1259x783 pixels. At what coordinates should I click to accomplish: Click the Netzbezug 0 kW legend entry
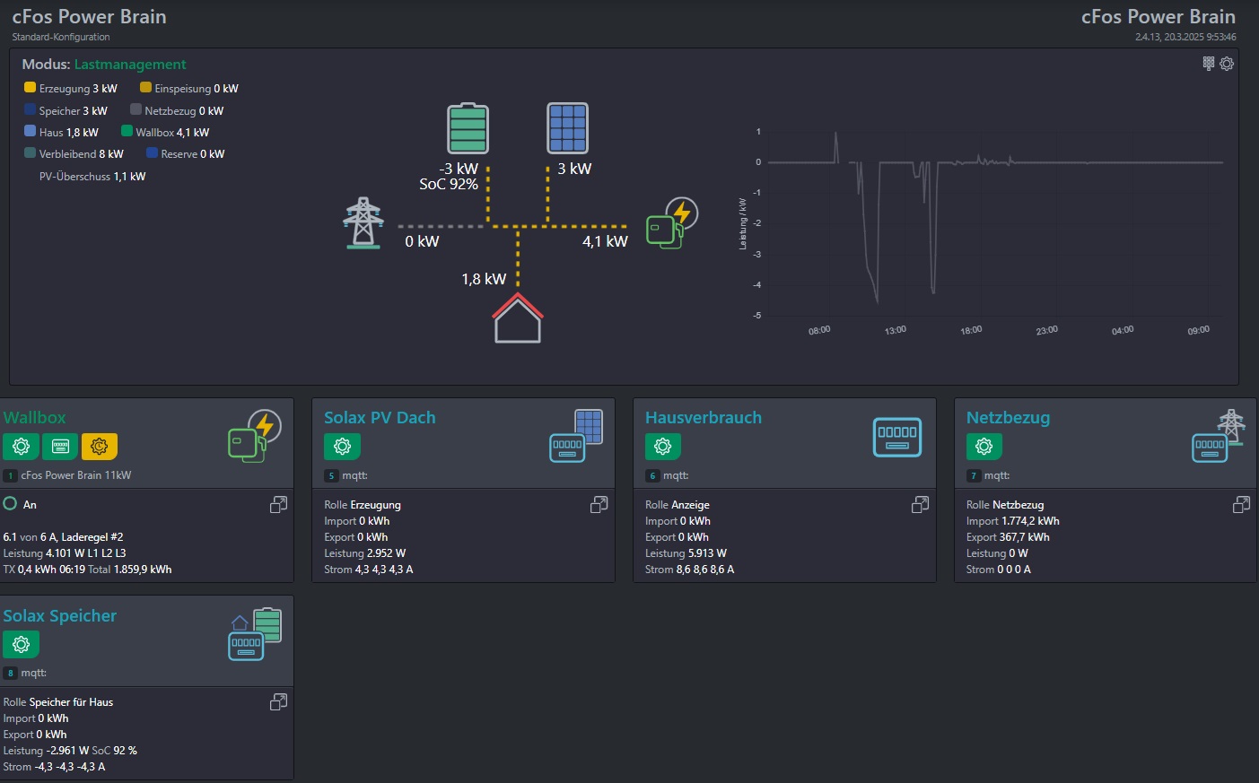point(177,110)
